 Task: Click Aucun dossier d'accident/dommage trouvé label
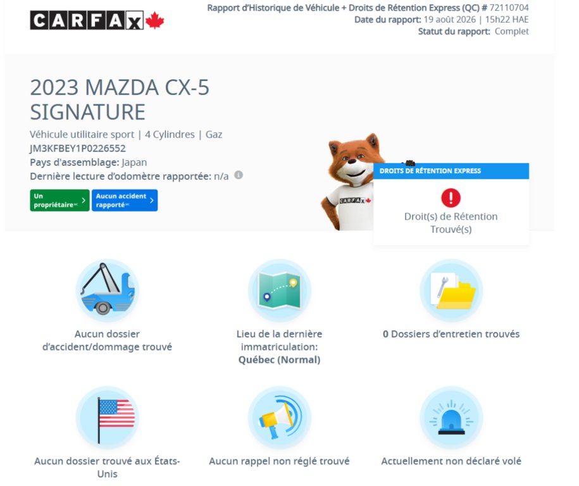[x=107, y=340]
